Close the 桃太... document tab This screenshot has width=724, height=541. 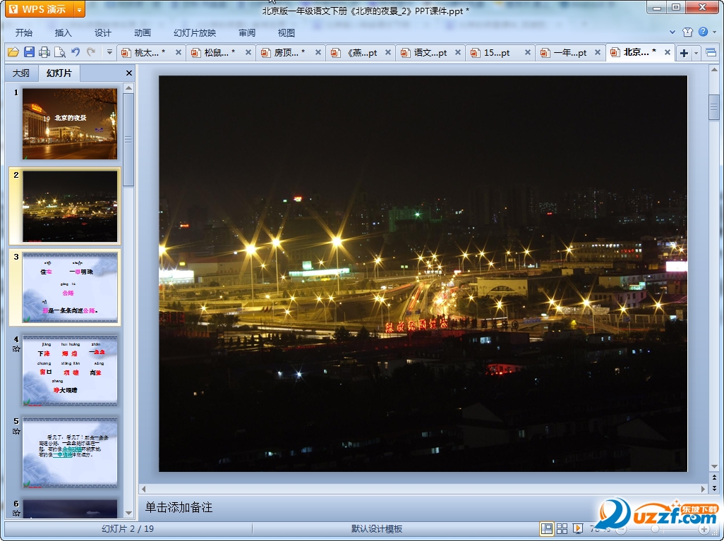[179, 53]
